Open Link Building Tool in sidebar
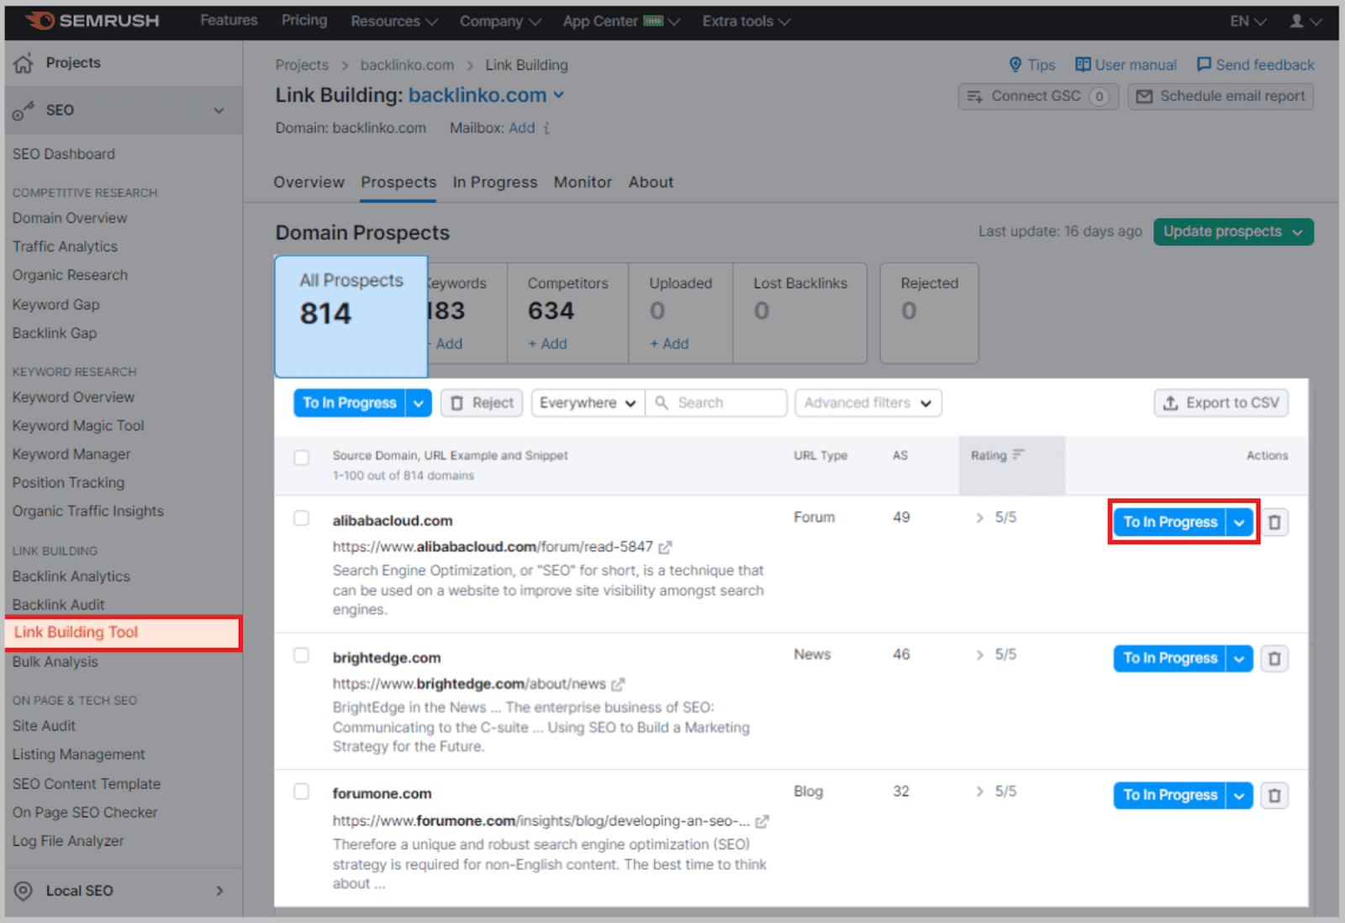The width and height of the screenshot is (1345, 923). click(123, 633)
